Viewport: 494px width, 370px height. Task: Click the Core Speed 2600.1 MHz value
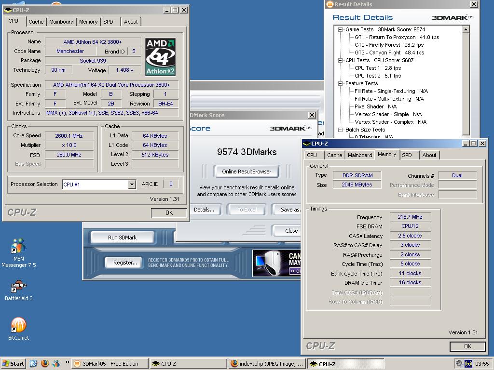[x=69, y=136]
